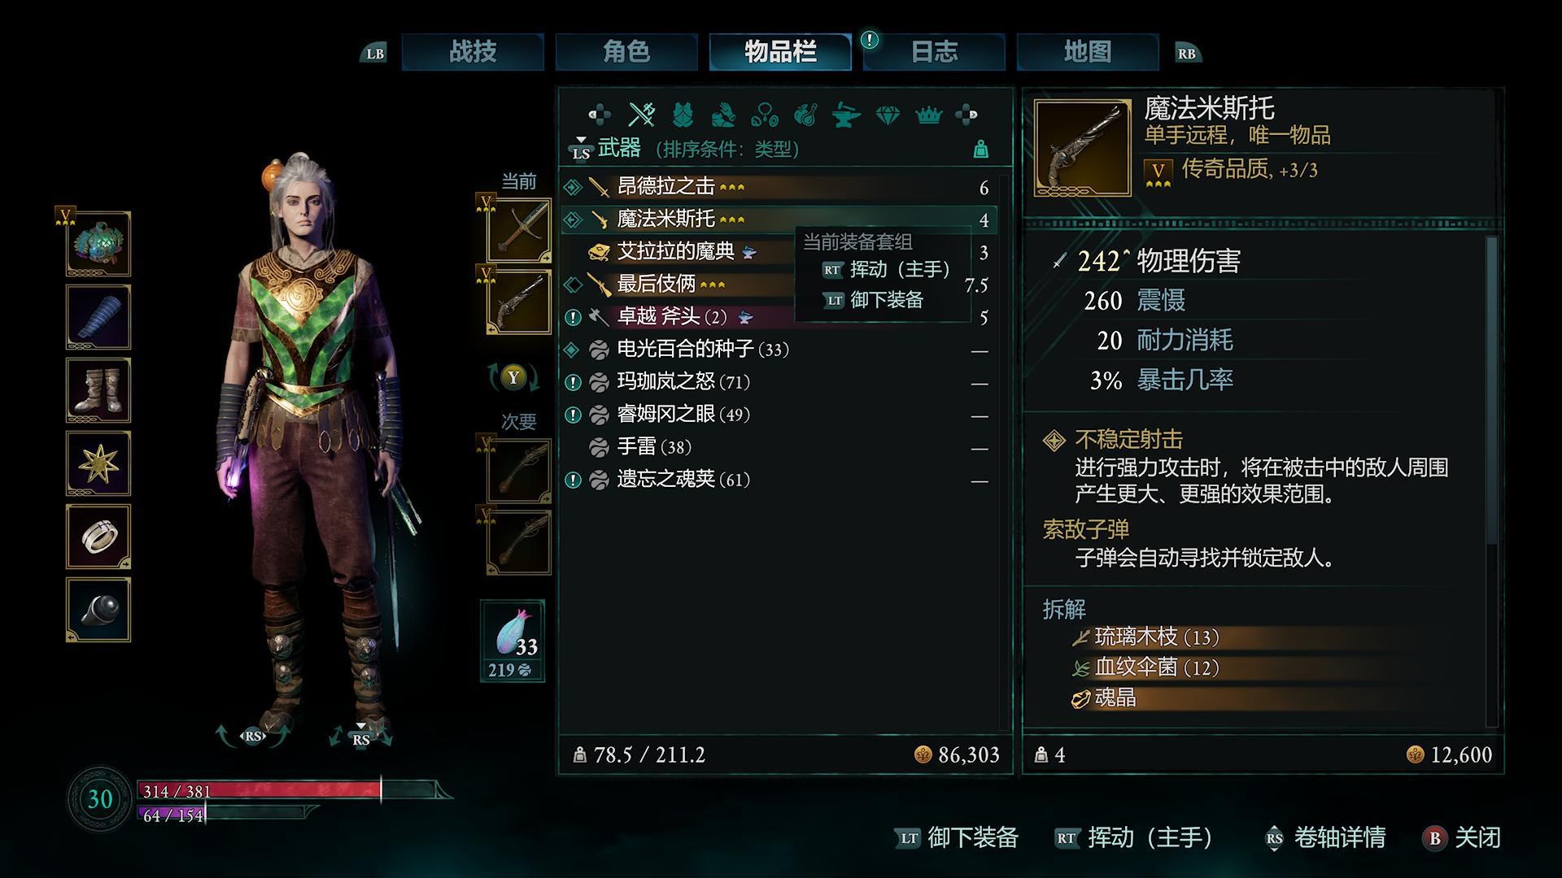Toggle weight display icon in list header

click(981, 150)
